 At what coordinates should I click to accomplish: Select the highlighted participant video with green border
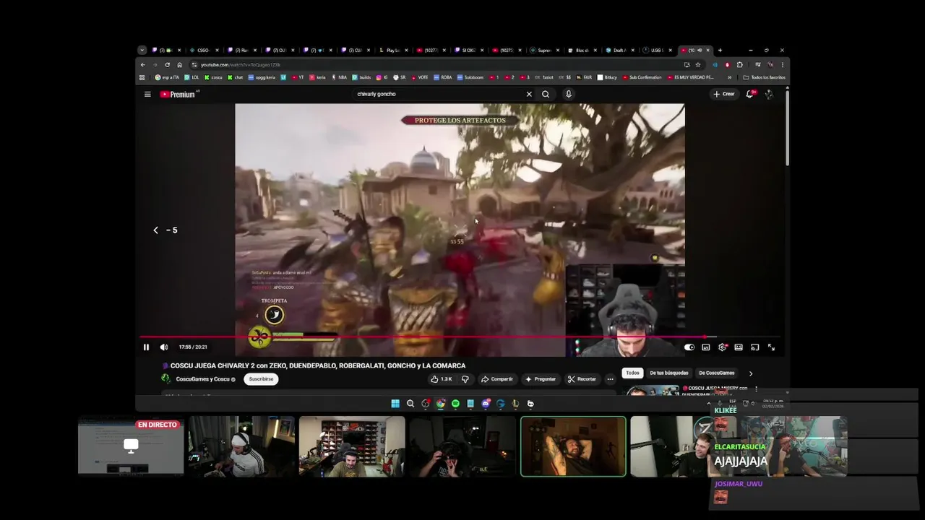point(573,446)
